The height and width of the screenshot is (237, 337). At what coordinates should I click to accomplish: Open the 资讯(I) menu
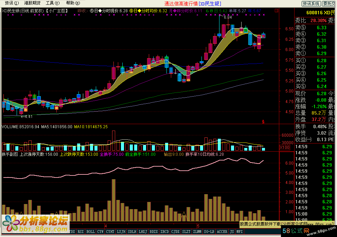pyautogui.click(x=12, y=3)
